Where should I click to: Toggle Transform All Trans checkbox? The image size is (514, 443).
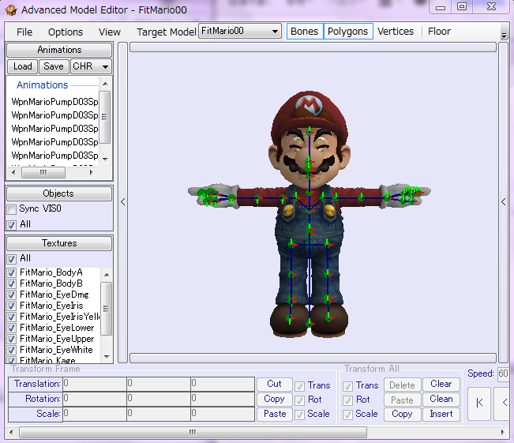click(348, 386)
